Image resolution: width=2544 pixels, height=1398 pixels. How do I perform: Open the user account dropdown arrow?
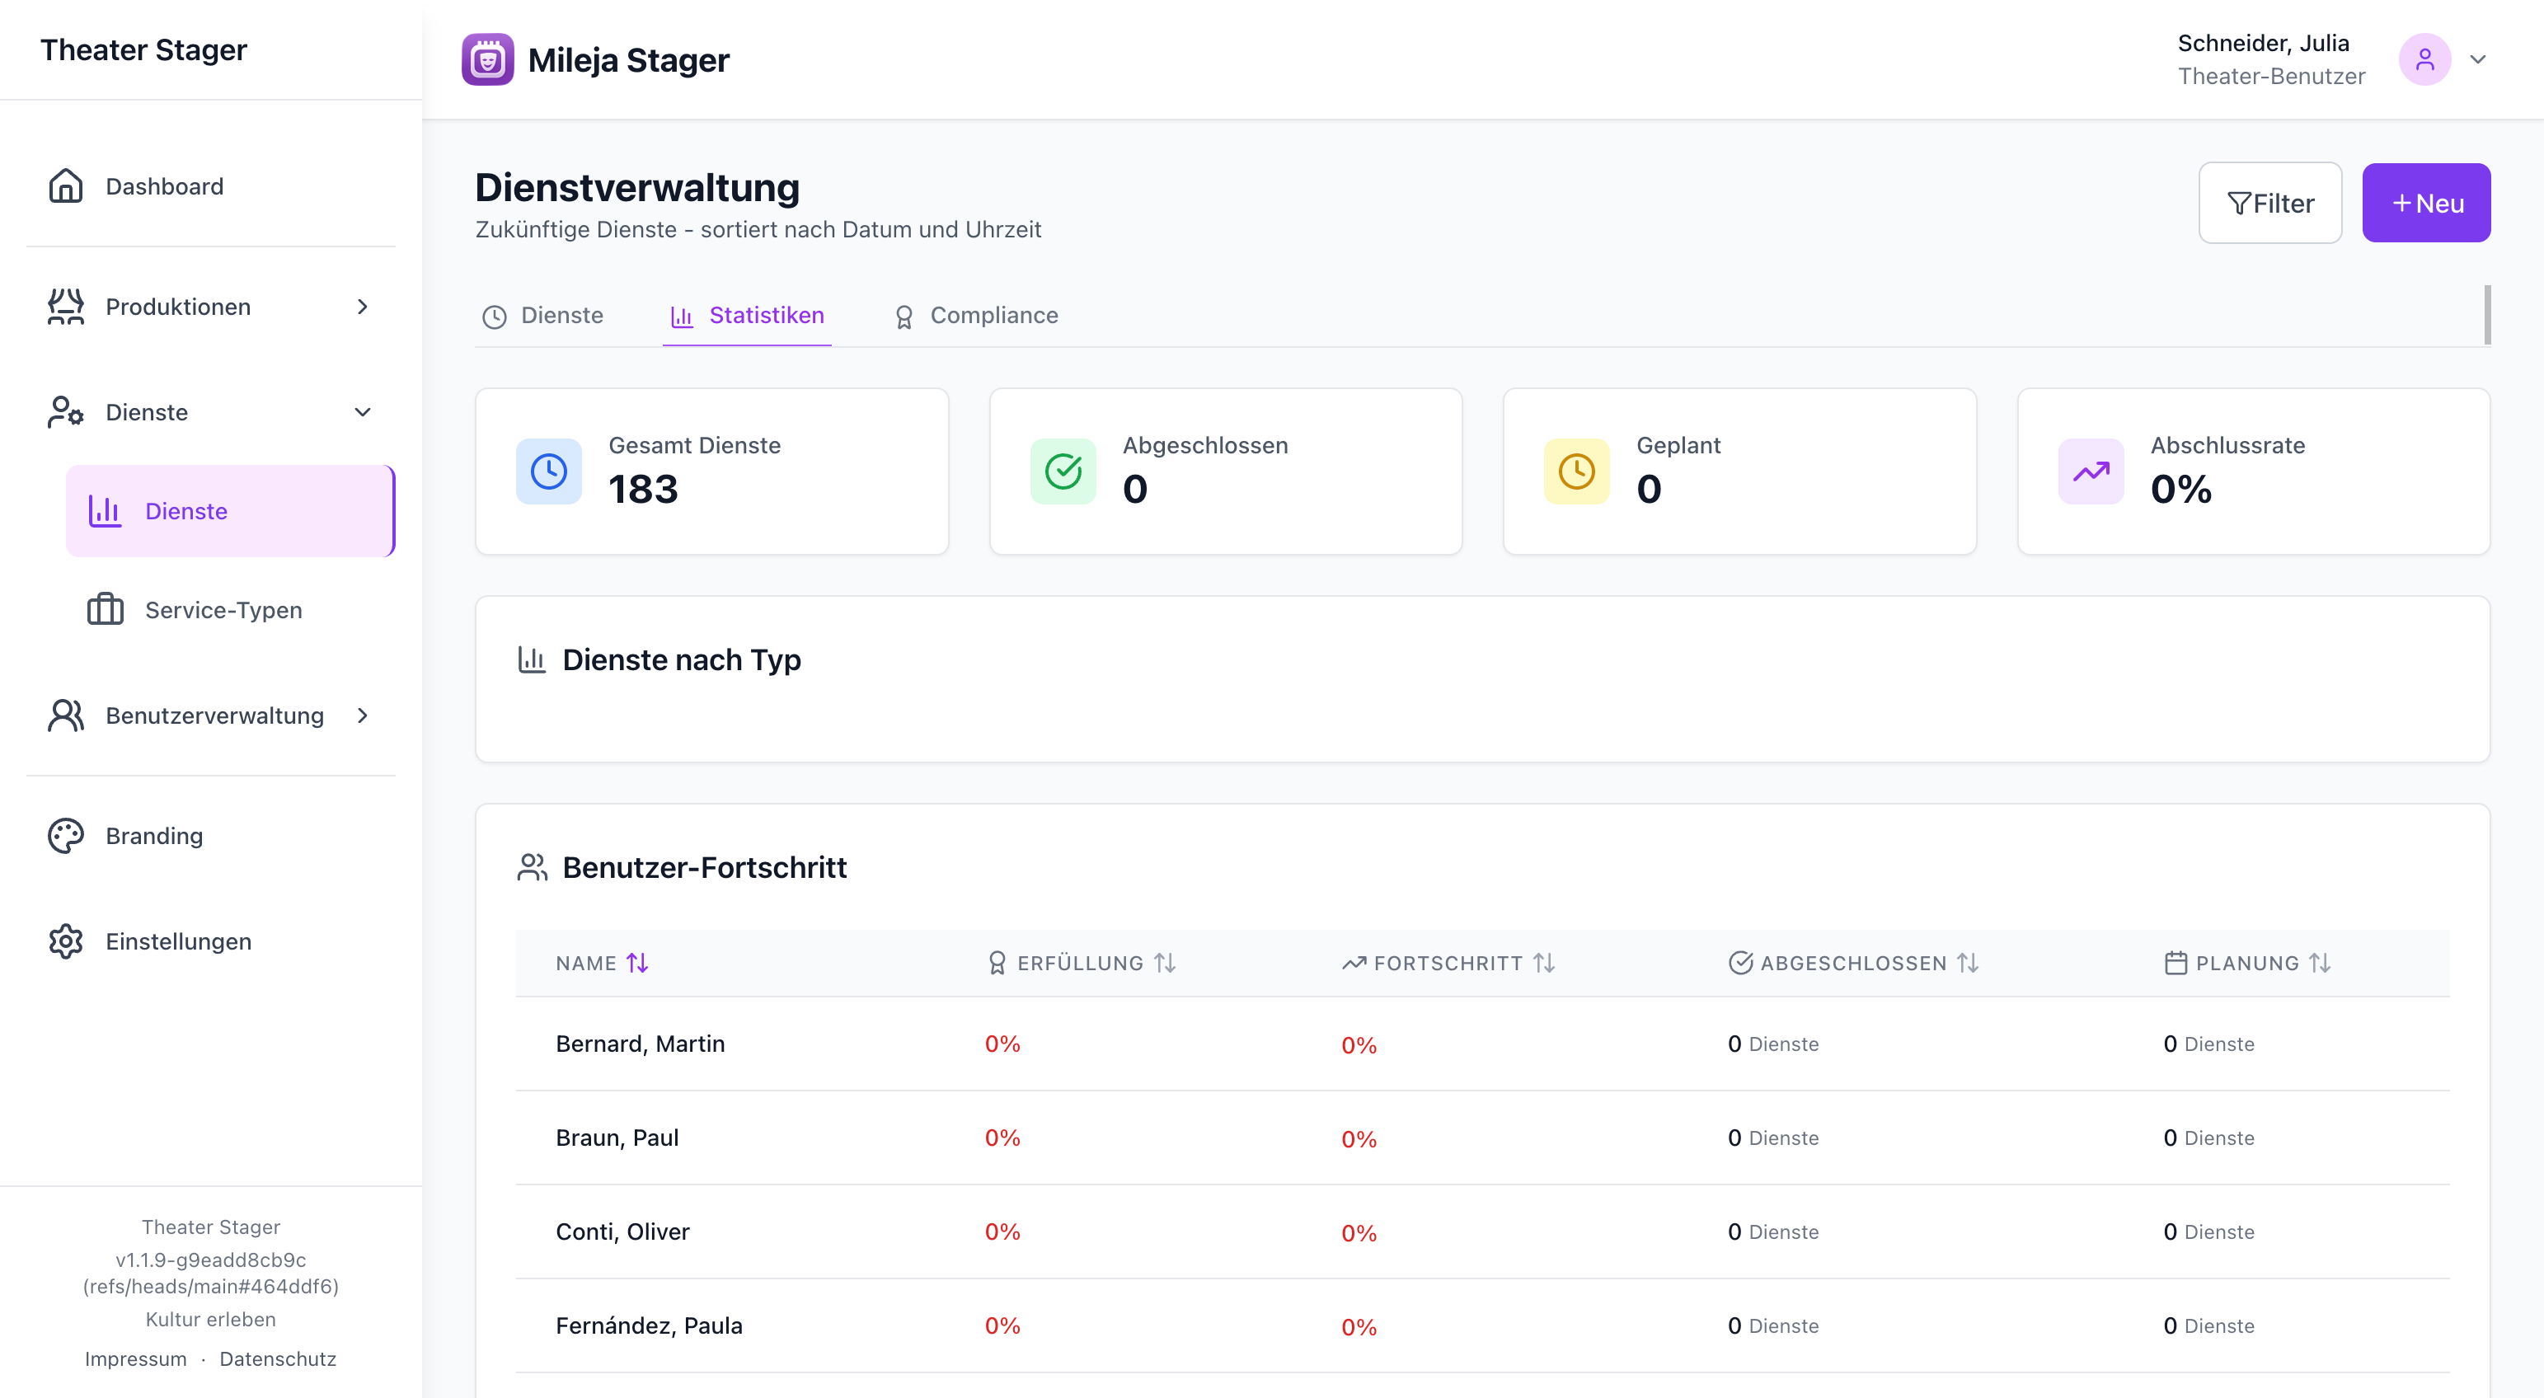pos(2477,59)
